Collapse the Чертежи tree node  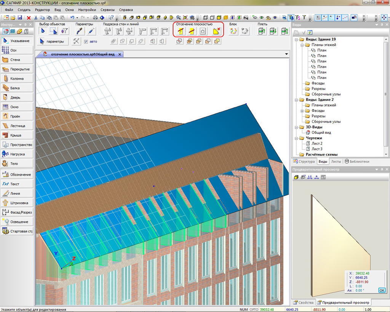click(296, 138)
